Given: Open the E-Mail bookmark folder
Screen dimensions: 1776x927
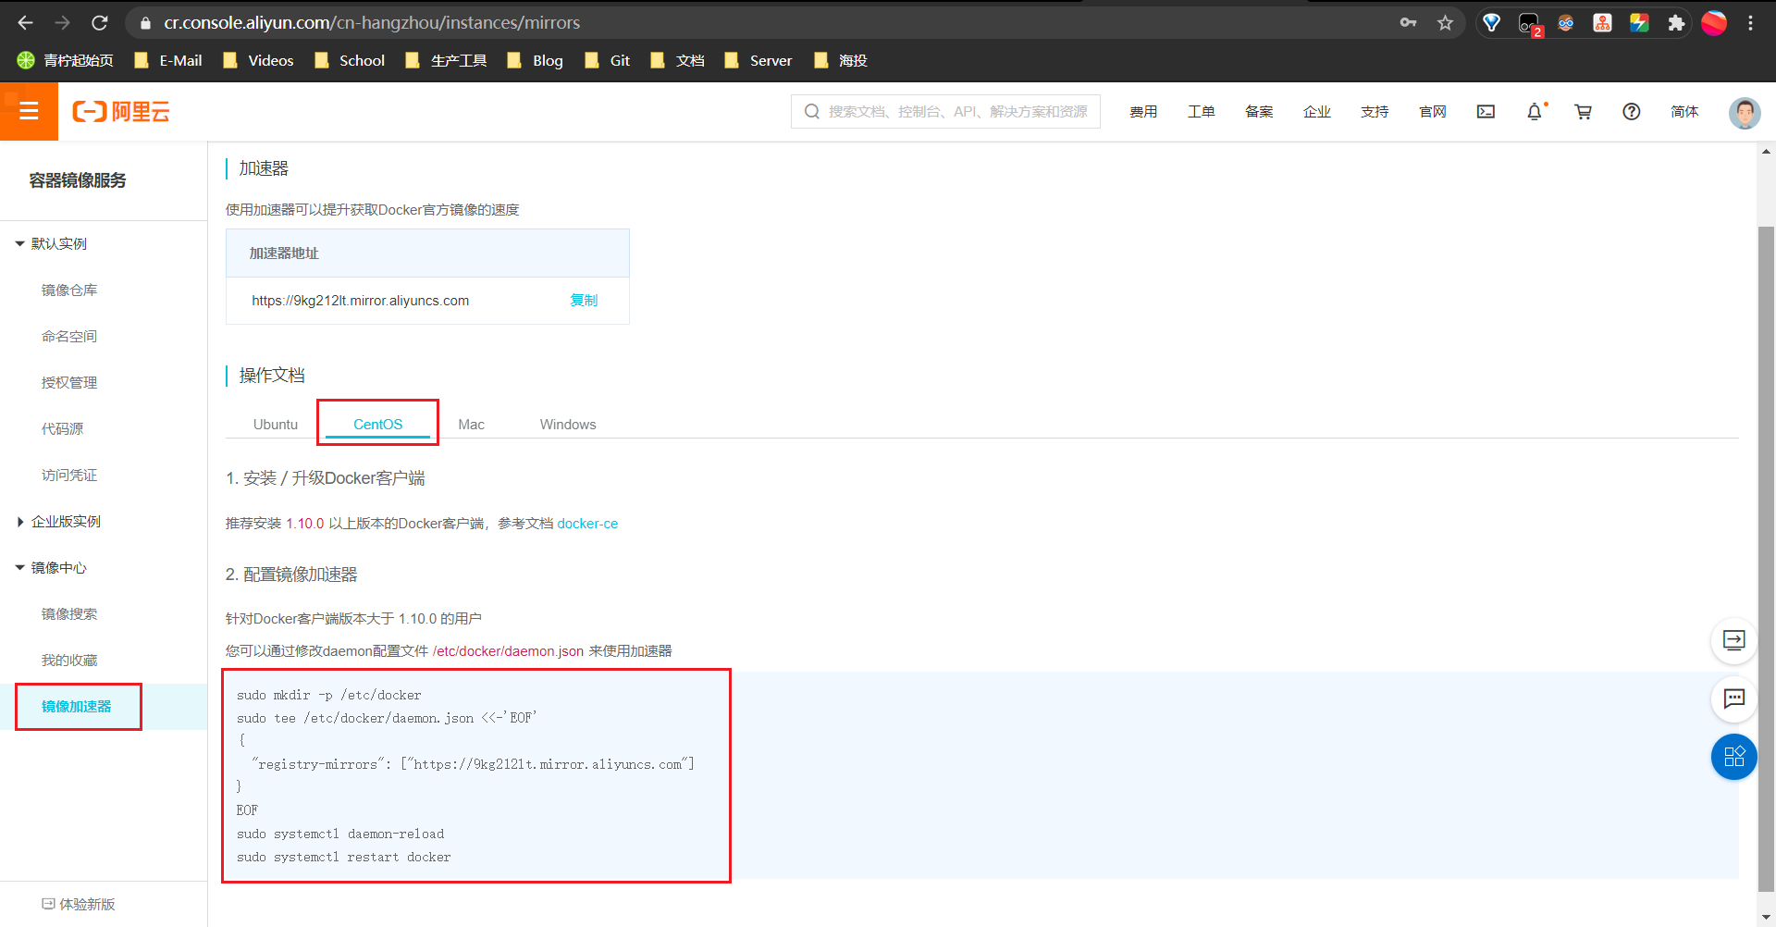Looking at the screenshot, I should click(168, 60).
